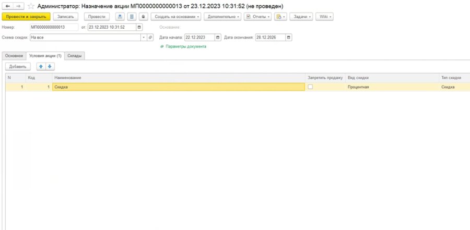The height and width of the screenshot is (230, 470).
Task: Open calendar for Дата начала
Action: 218,38
